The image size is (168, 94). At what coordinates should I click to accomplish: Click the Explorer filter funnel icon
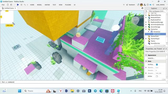(x=146, y=11)
